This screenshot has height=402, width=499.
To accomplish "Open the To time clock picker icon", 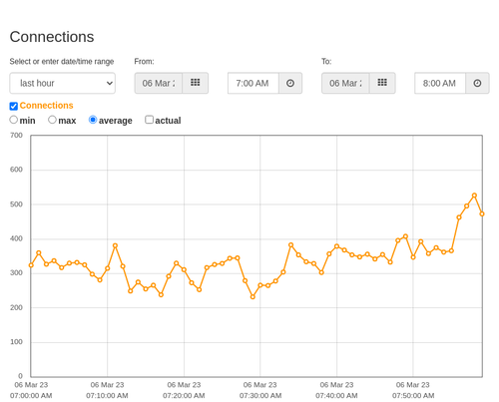I will click(x=477, y=83).
